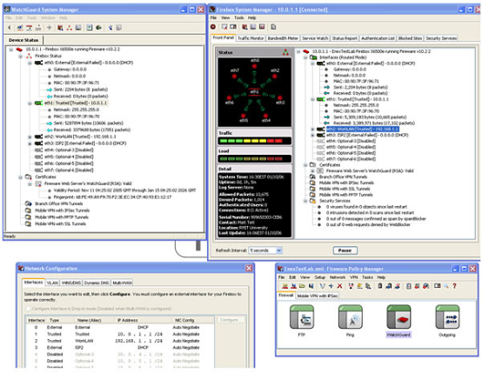This screenshot has width=482, height=373.
Task: Select the WorkLAN interface row in Network Configuration
Action: pyautogui.click(x=119, y=341)
